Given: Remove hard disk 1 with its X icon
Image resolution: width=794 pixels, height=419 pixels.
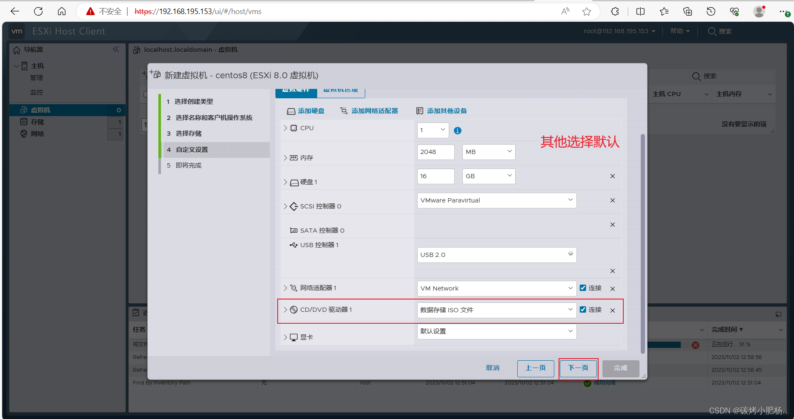Looking at the screenshot, I should [613, 176].
